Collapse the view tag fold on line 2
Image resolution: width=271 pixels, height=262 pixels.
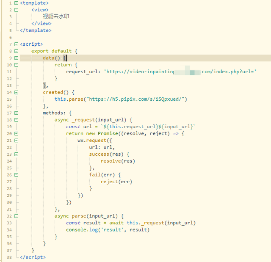pyautogui.click(x=16, y=10)
